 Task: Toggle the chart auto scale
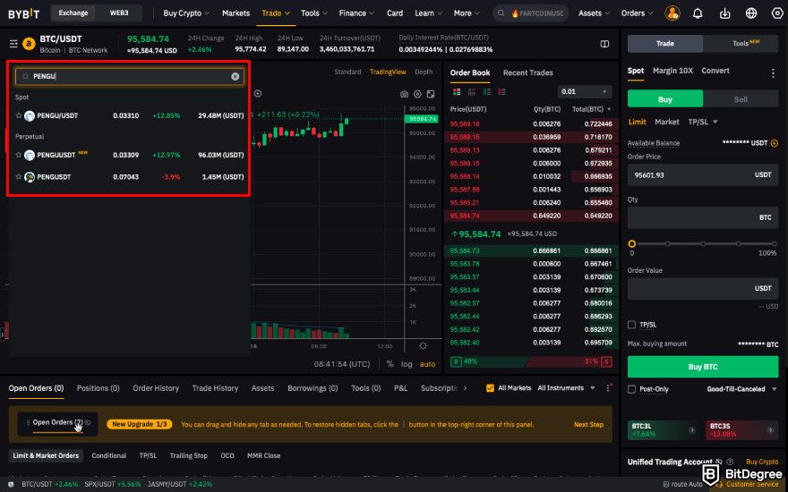click(x=428, y=364)
